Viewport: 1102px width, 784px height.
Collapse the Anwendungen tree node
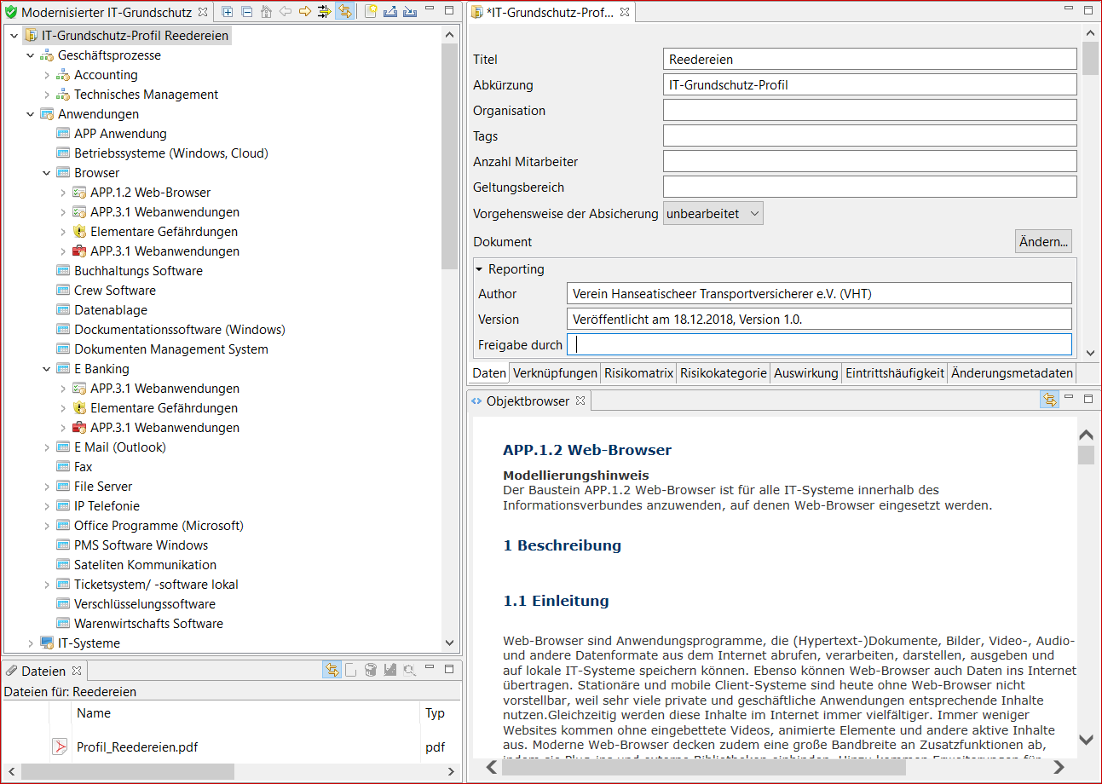point(31,114)
